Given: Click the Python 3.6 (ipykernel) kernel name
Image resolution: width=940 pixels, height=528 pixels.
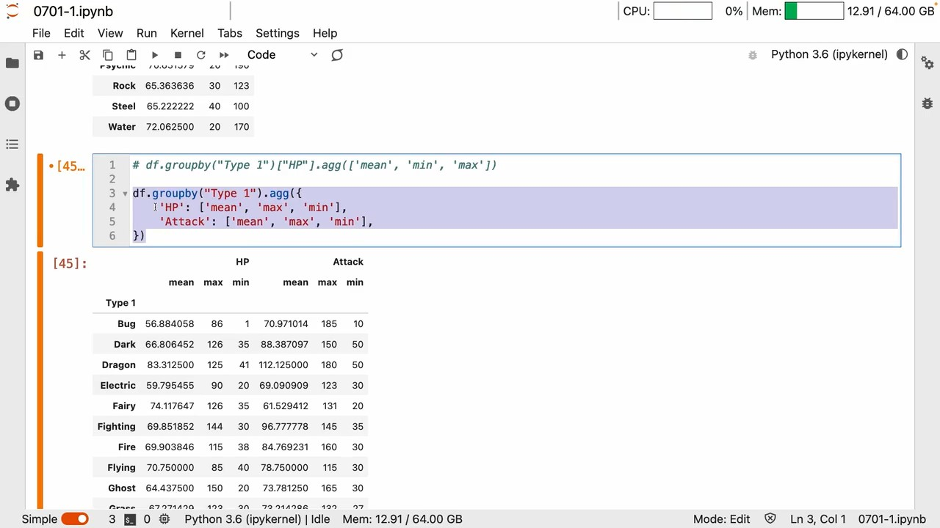Looking at the screenshot, I should [x=829, y=54].
